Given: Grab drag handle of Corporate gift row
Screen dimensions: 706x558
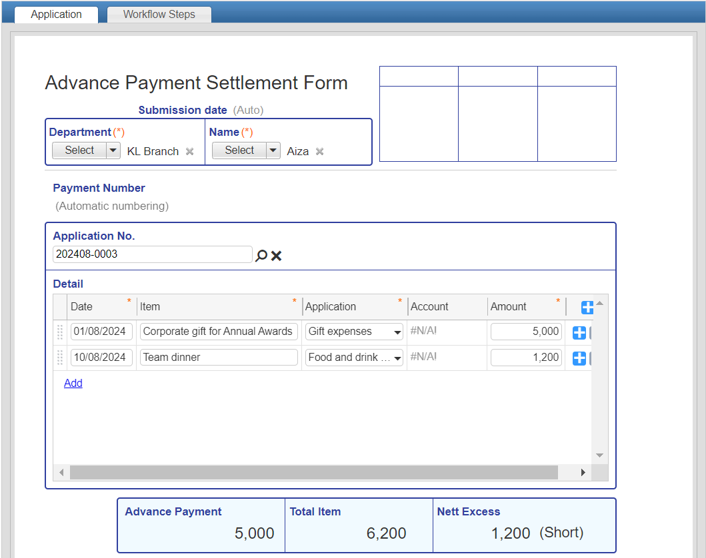Looking at the screenshot, I should pos(60,332).
